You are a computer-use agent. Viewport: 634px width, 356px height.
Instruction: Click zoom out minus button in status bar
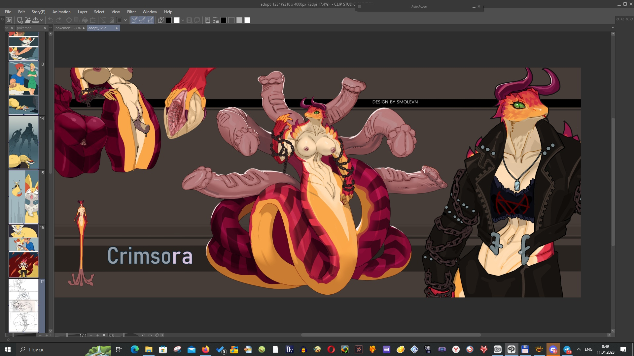tap(91, 335)
